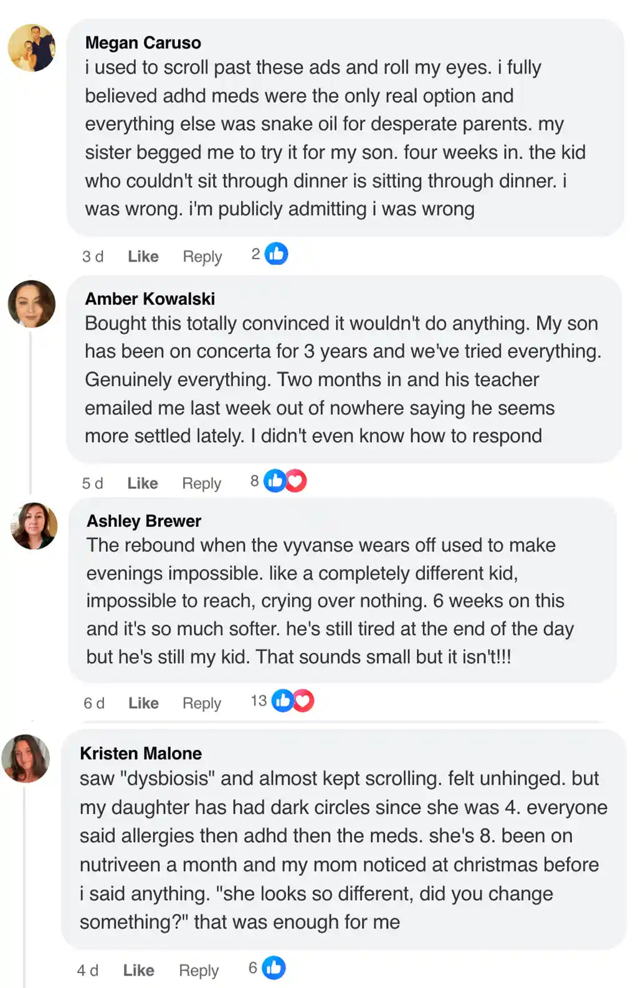638x988 pixels.
Task: Open the Amber Kowalski name link
Action: [x=150, y=299]
